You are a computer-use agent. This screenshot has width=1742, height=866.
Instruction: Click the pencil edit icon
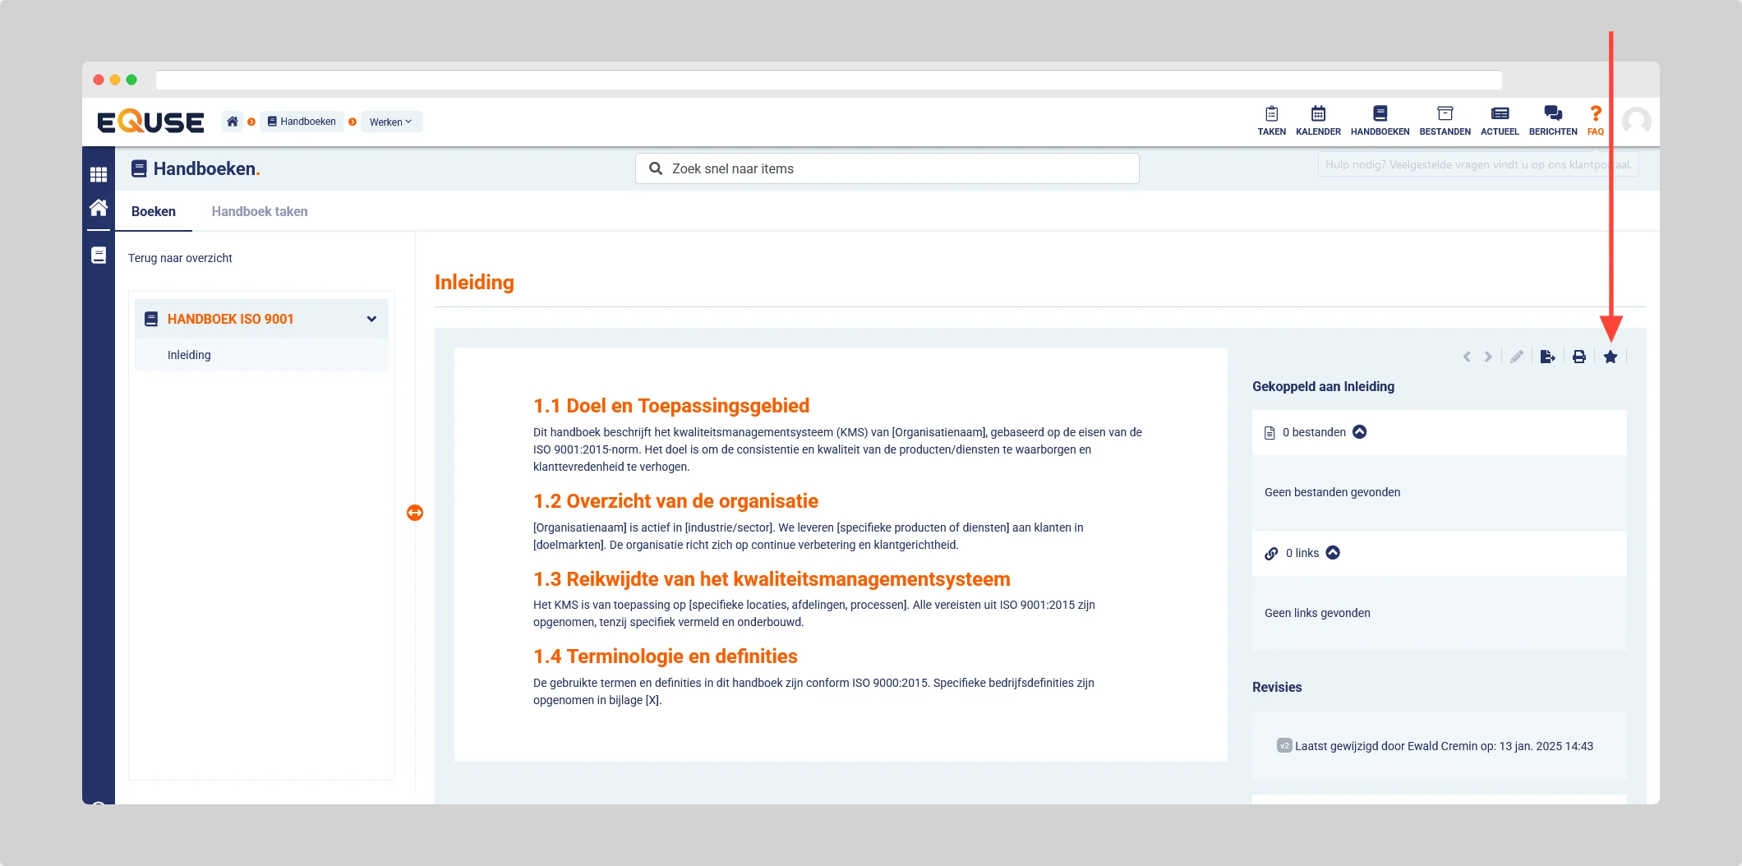pyautogui.click(x=1516, y=357)
